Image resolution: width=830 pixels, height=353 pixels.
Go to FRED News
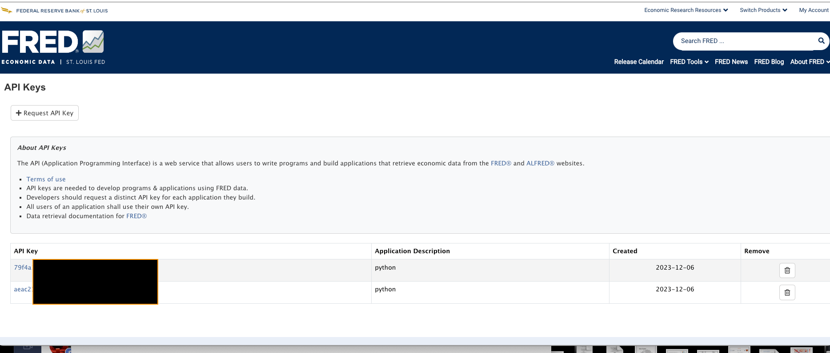coord(731,62)
